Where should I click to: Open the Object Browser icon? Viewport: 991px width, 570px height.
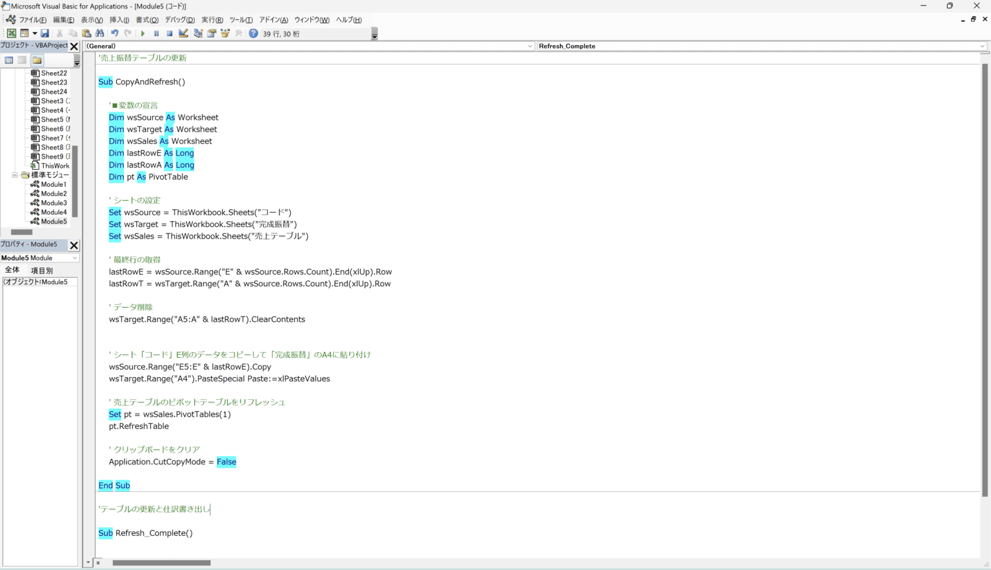pos(225,34)
